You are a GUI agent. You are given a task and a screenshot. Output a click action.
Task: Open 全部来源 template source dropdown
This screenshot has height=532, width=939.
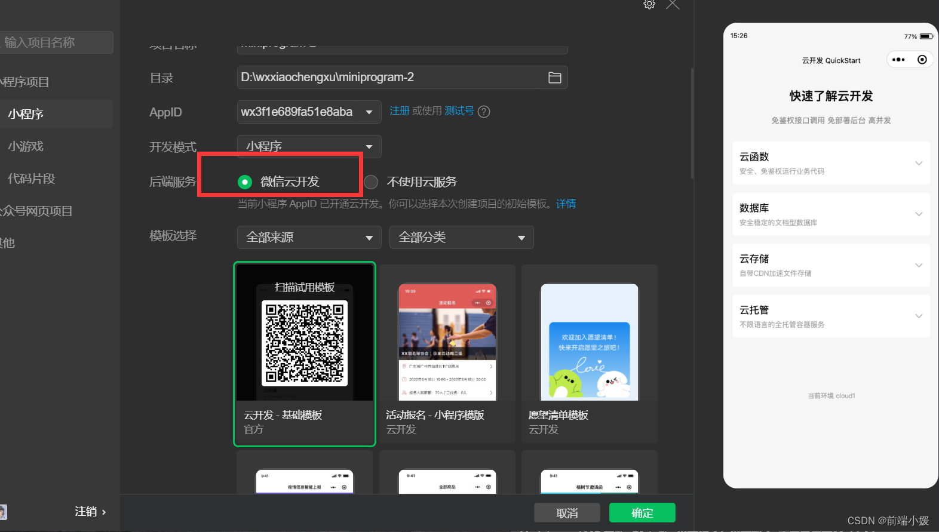point(309,237)
